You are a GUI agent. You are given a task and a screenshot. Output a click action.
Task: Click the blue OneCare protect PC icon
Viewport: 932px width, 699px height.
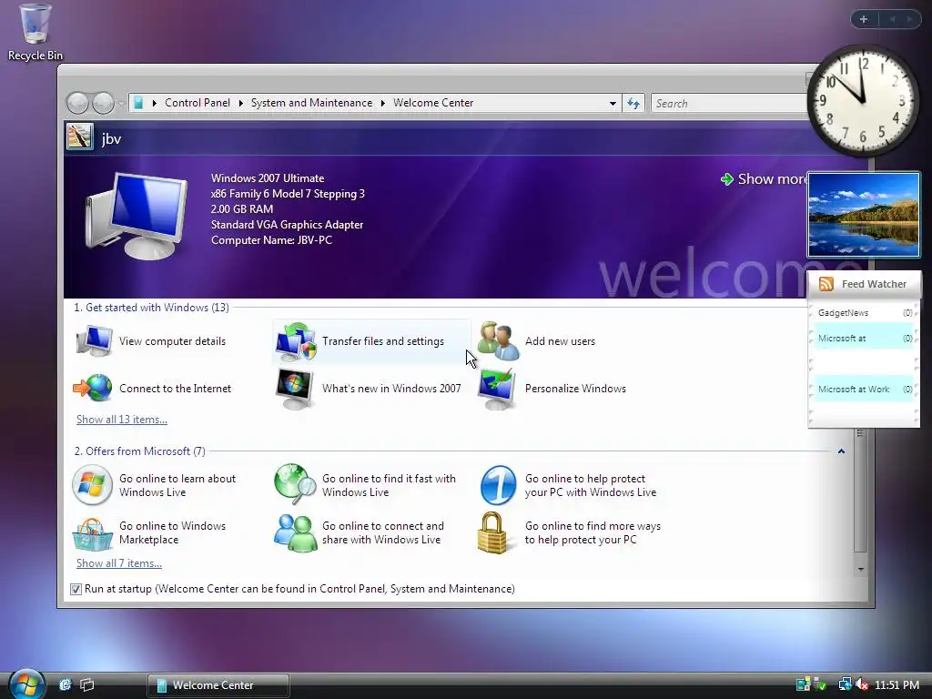tap(498, 485)
